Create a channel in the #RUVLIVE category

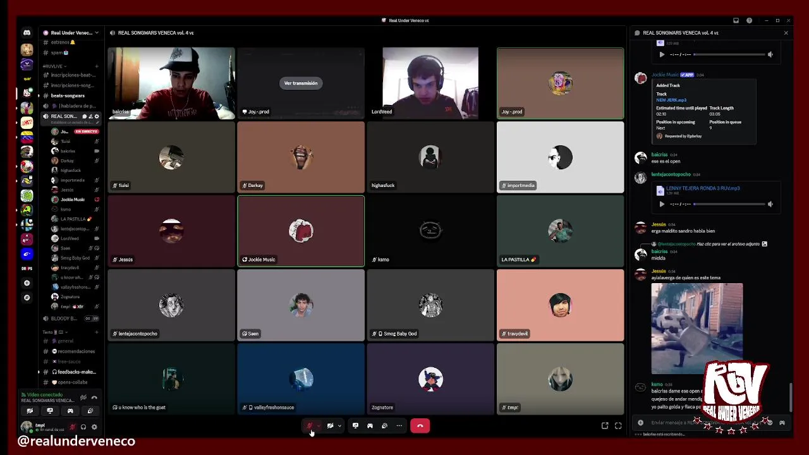click(x=97, y=66)
